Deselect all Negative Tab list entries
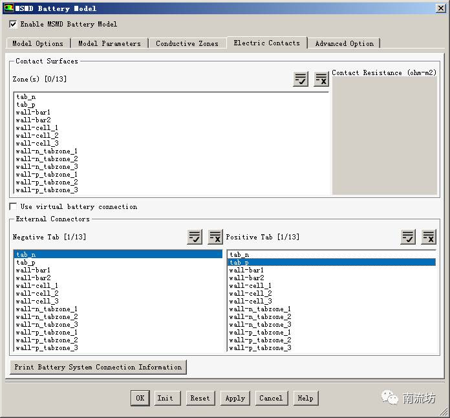 pos(215,237)
